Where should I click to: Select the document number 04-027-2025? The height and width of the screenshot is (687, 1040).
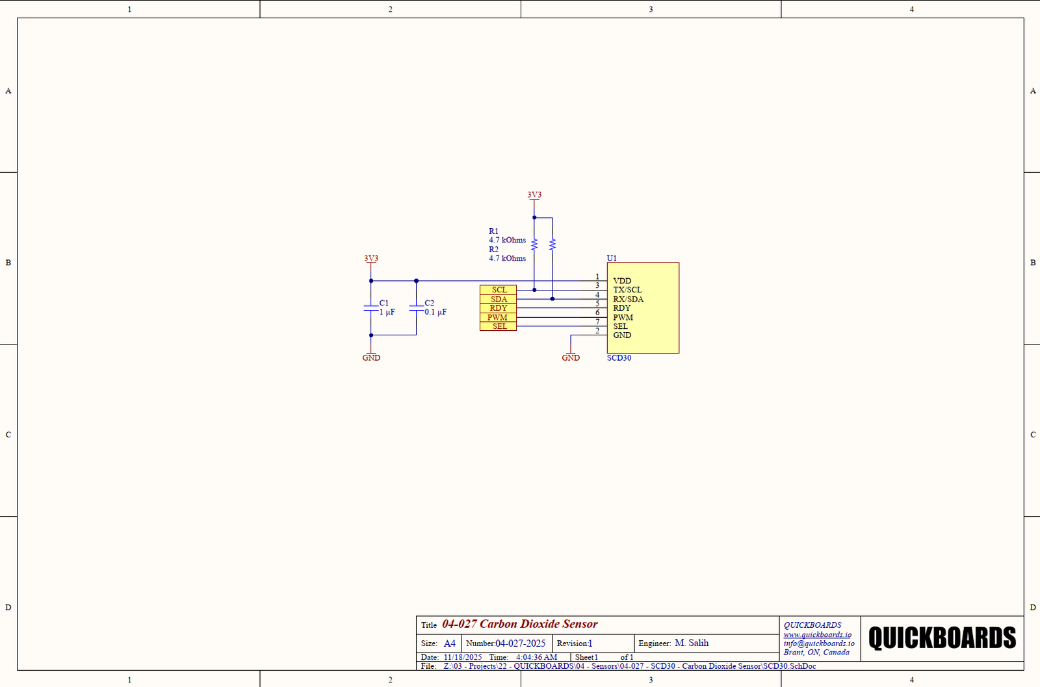pos(520,643)
